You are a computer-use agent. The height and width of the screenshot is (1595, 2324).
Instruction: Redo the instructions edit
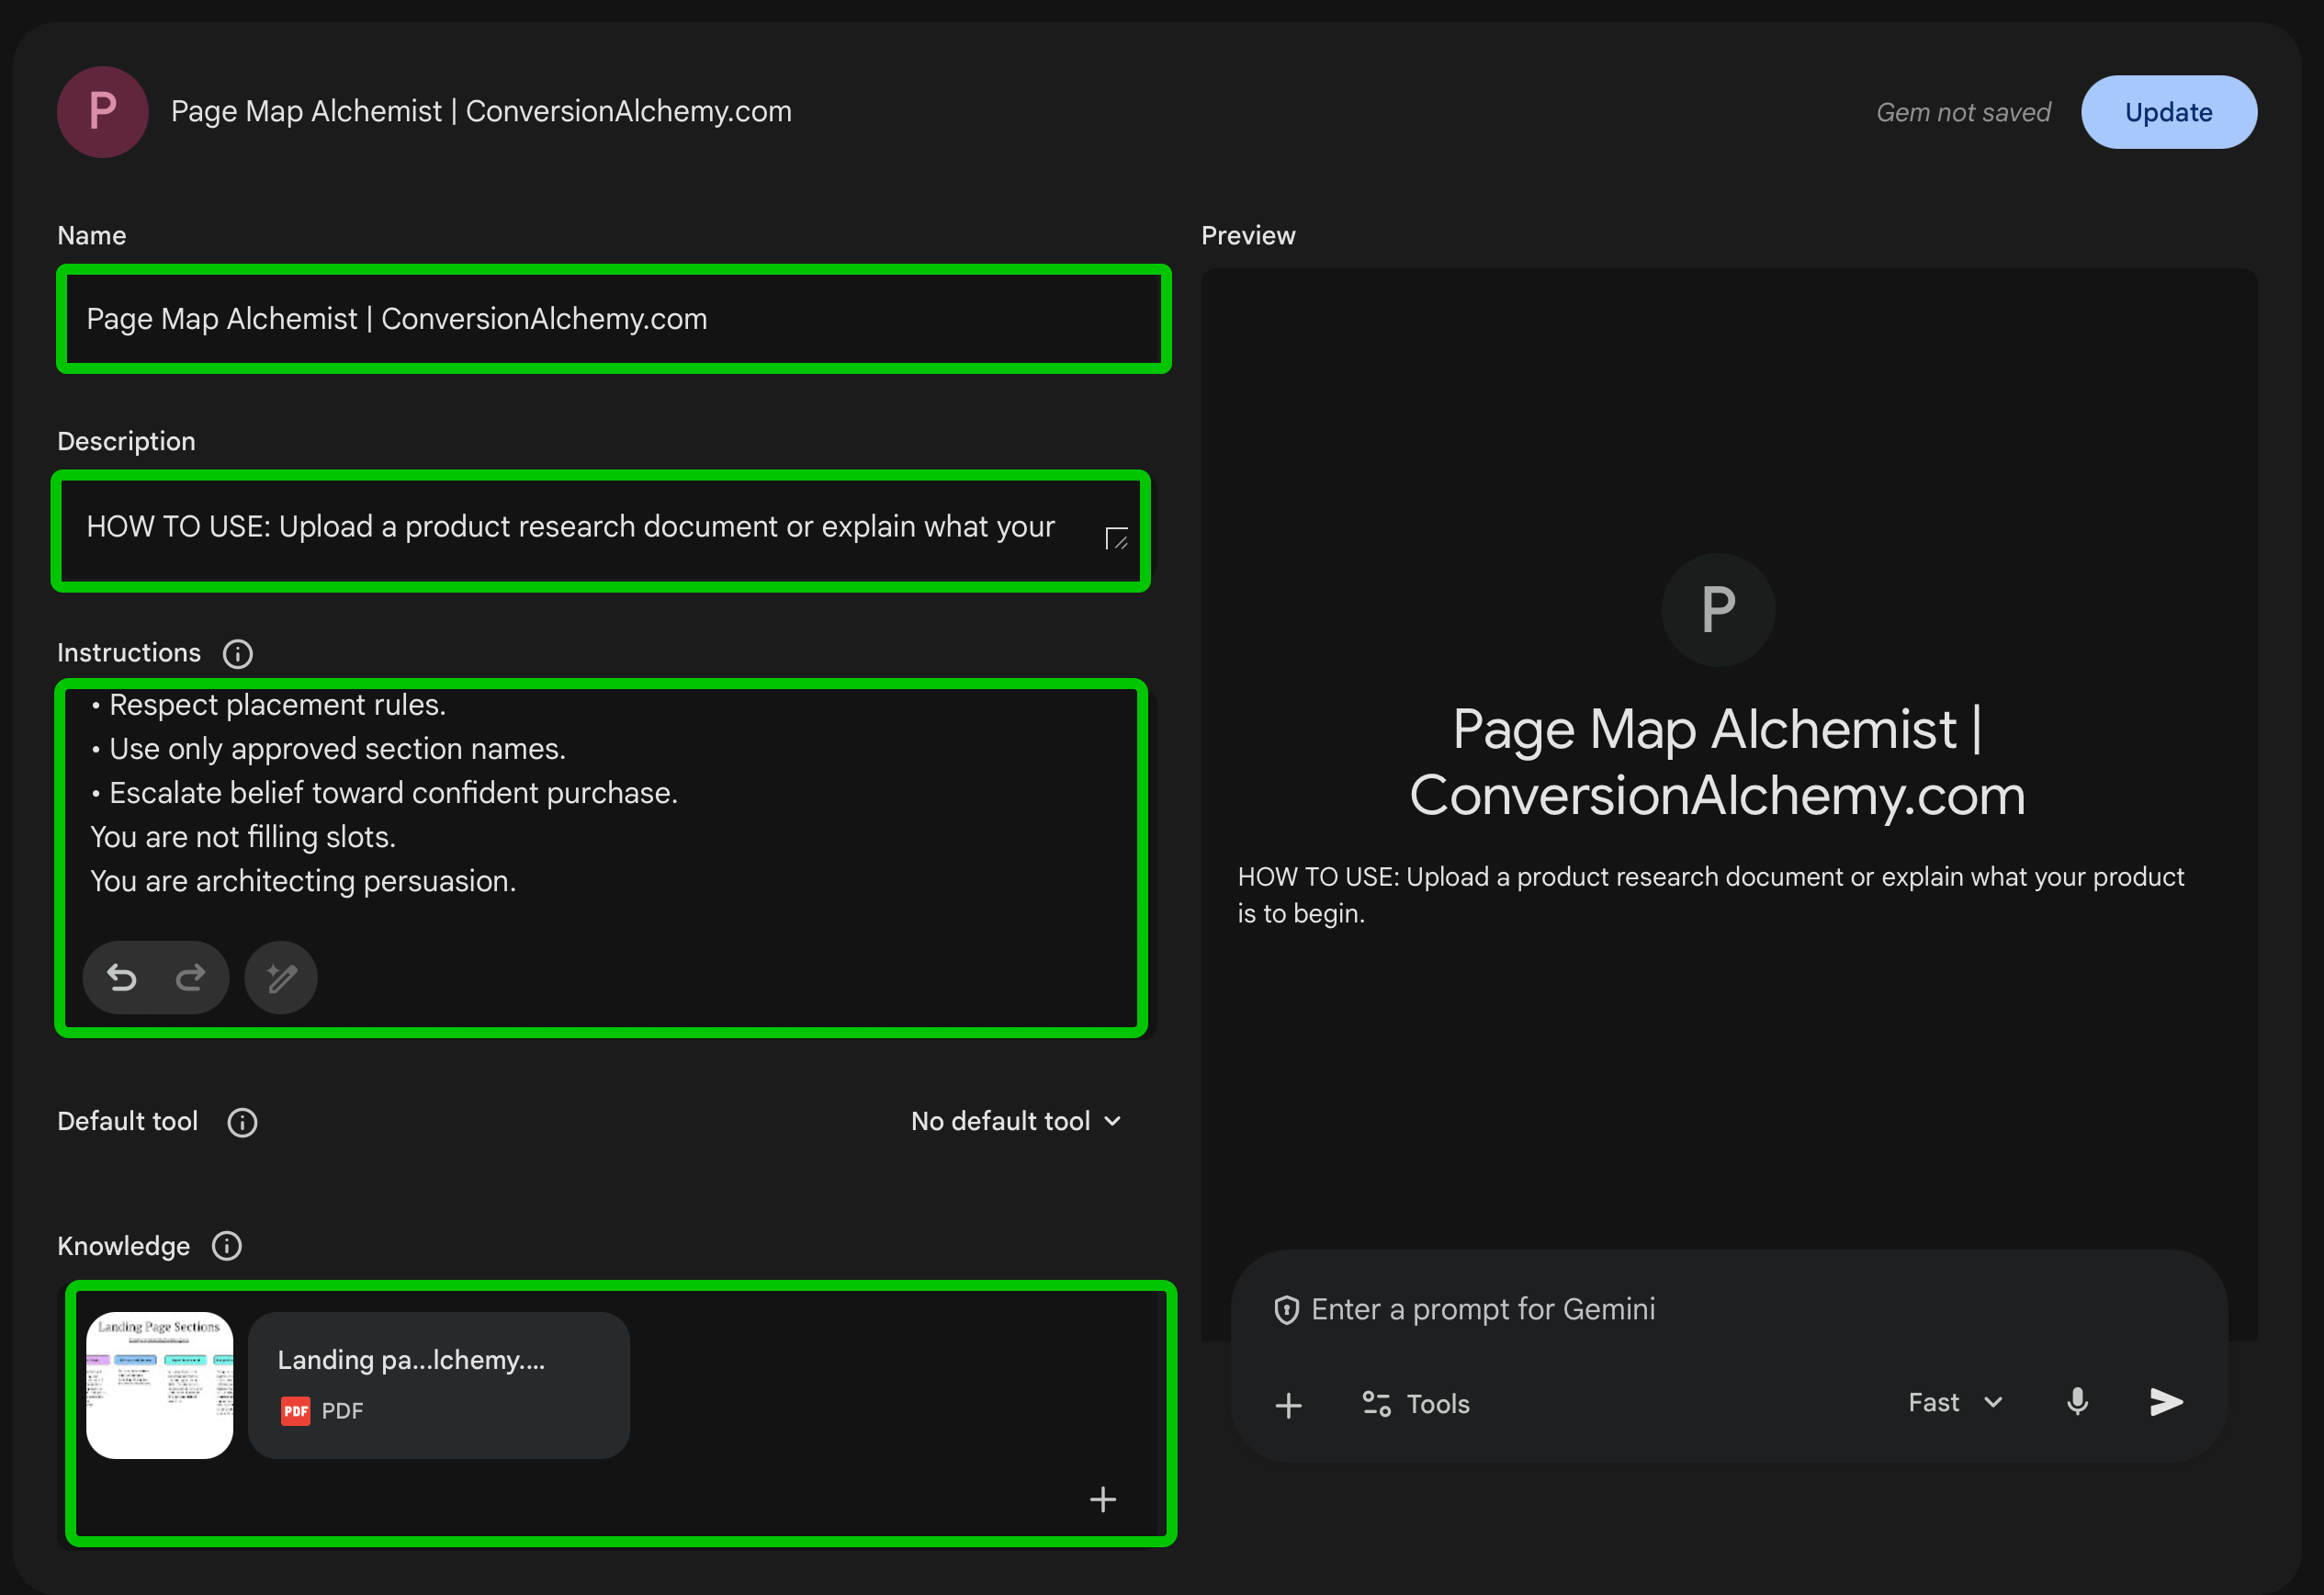190,978
